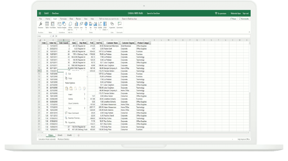Open filter dropdown for Order column
The width and height of the screenshot is (288, 161).
point(47,43)
